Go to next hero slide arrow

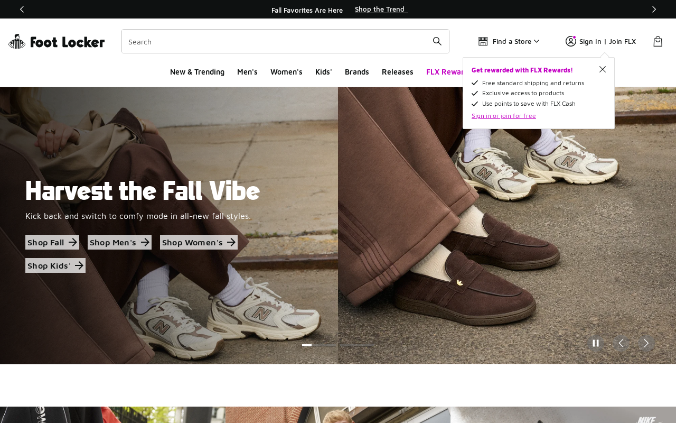[646, 343]
